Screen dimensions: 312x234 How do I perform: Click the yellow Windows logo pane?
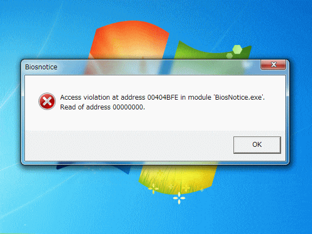[x=177, y=178]
